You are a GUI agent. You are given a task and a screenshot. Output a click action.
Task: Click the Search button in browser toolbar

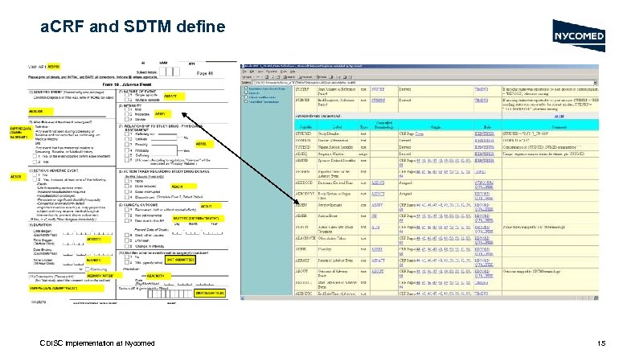[288, 76]
